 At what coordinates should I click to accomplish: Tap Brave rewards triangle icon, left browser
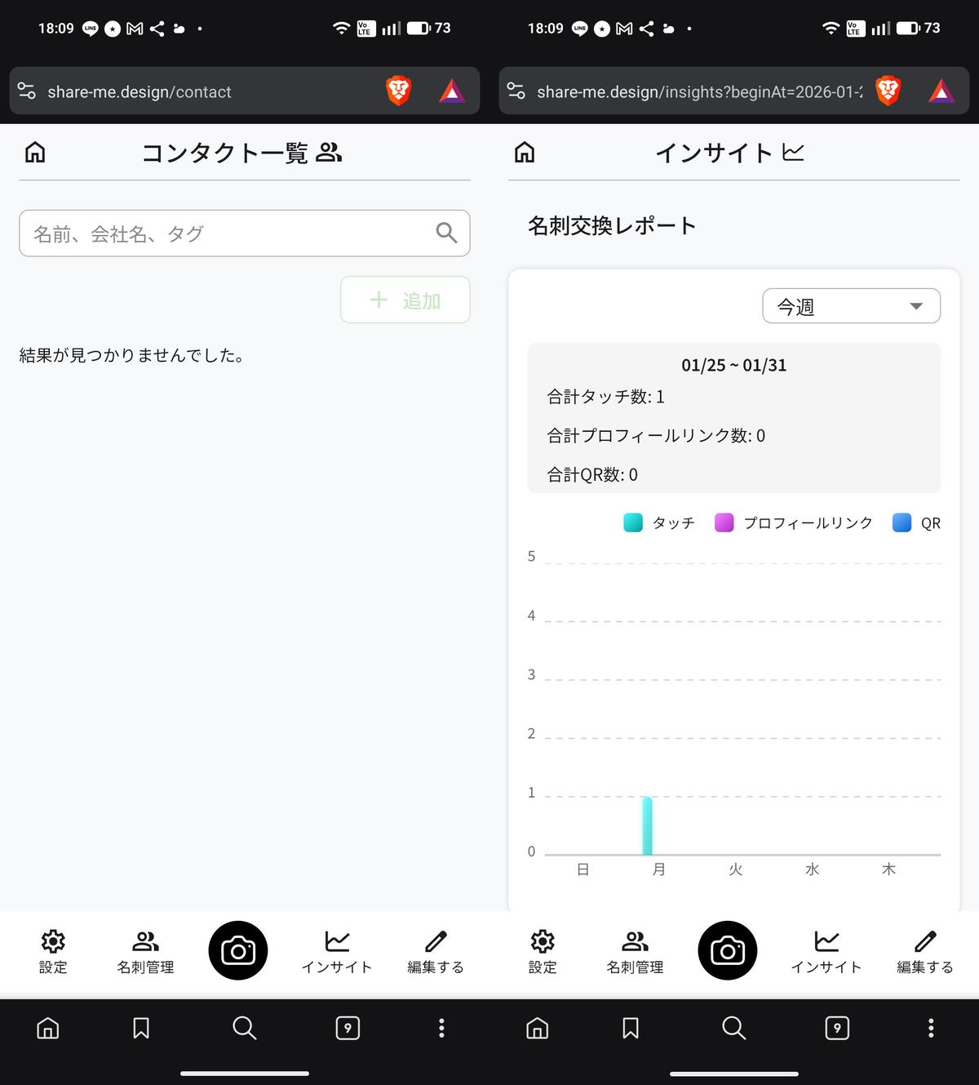(x=452, y=91)
